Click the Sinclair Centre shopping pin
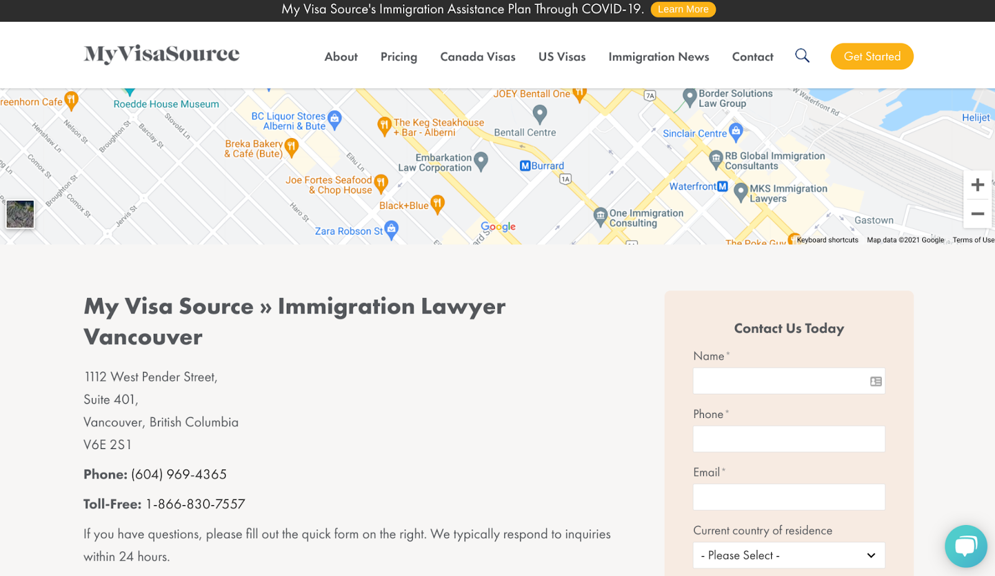Image resolution: width=995 pixels, height=576 pixels. (736, 132)
